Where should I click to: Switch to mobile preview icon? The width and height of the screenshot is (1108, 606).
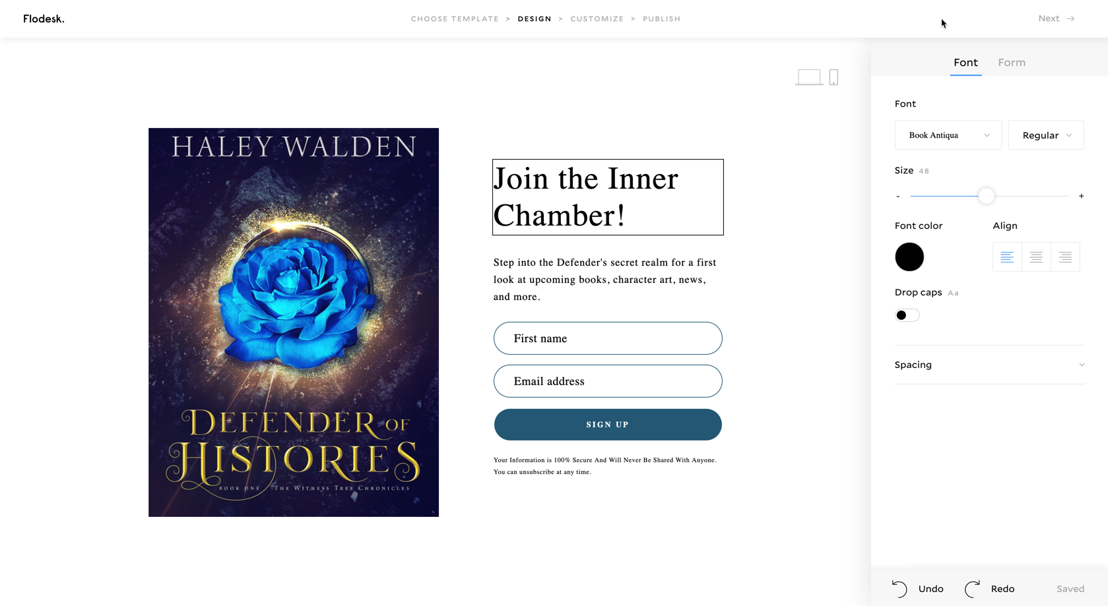pyautogui.click(x=833, y=77)
